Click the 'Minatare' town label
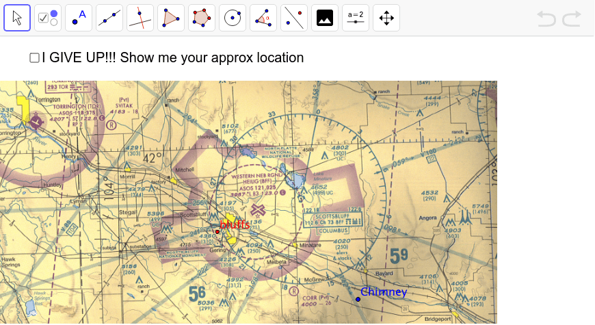Screen dimensions: 595x325 [x=310, y=245]
